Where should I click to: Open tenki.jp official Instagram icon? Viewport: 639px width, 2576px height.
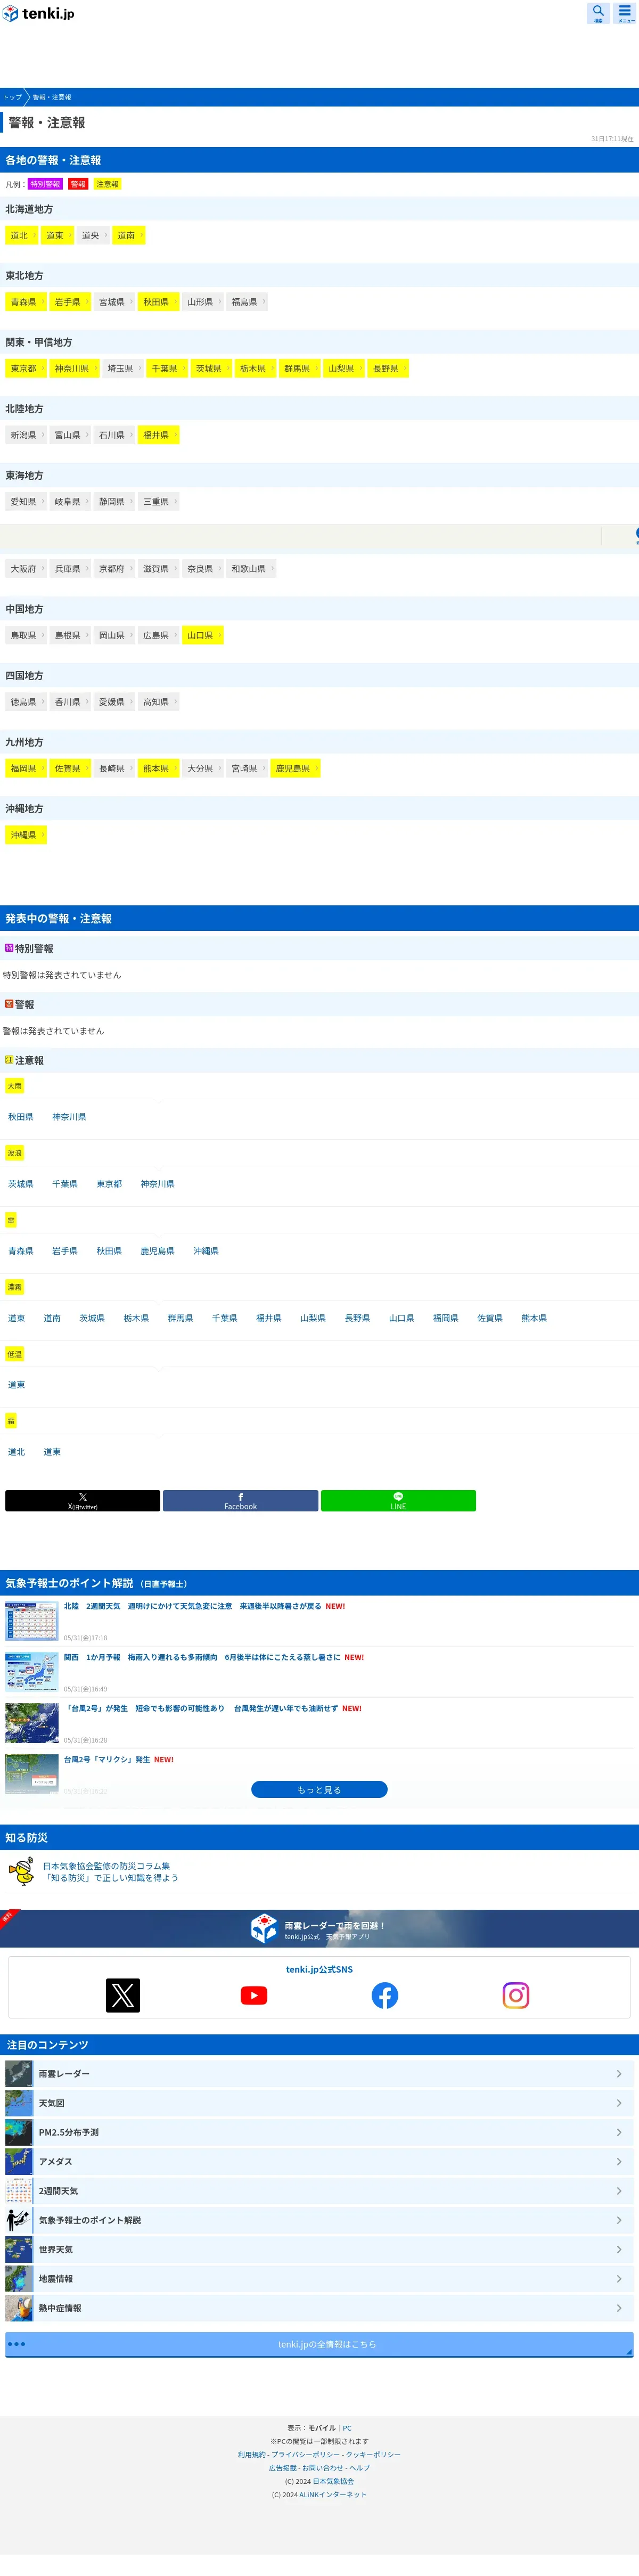(x=516, y=1995)
